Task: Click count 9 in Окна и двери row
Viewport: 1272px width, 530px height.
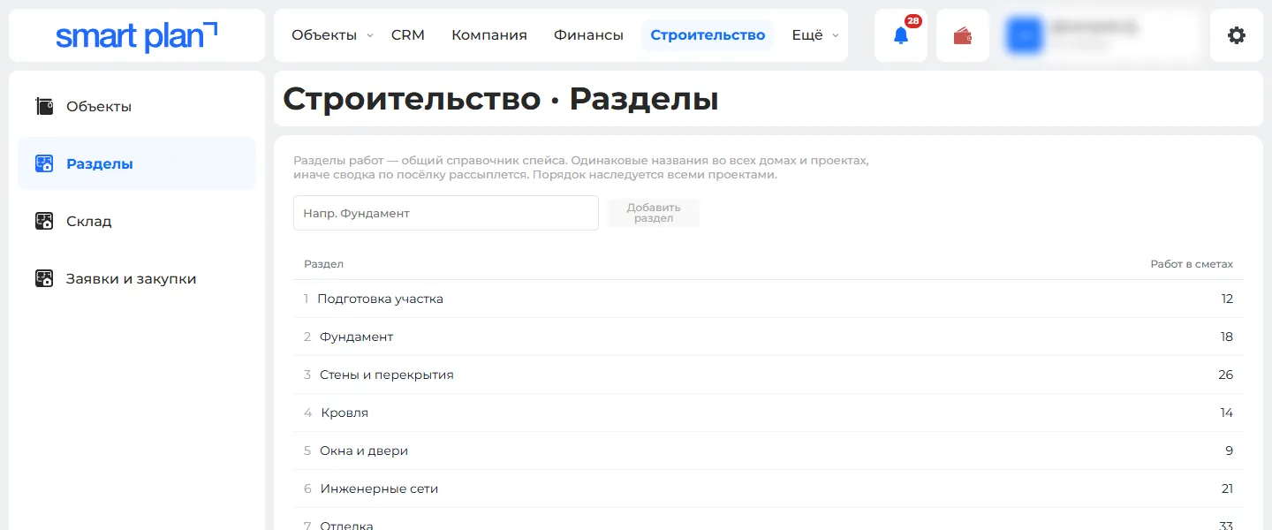Action: (x=1230, y=450)
